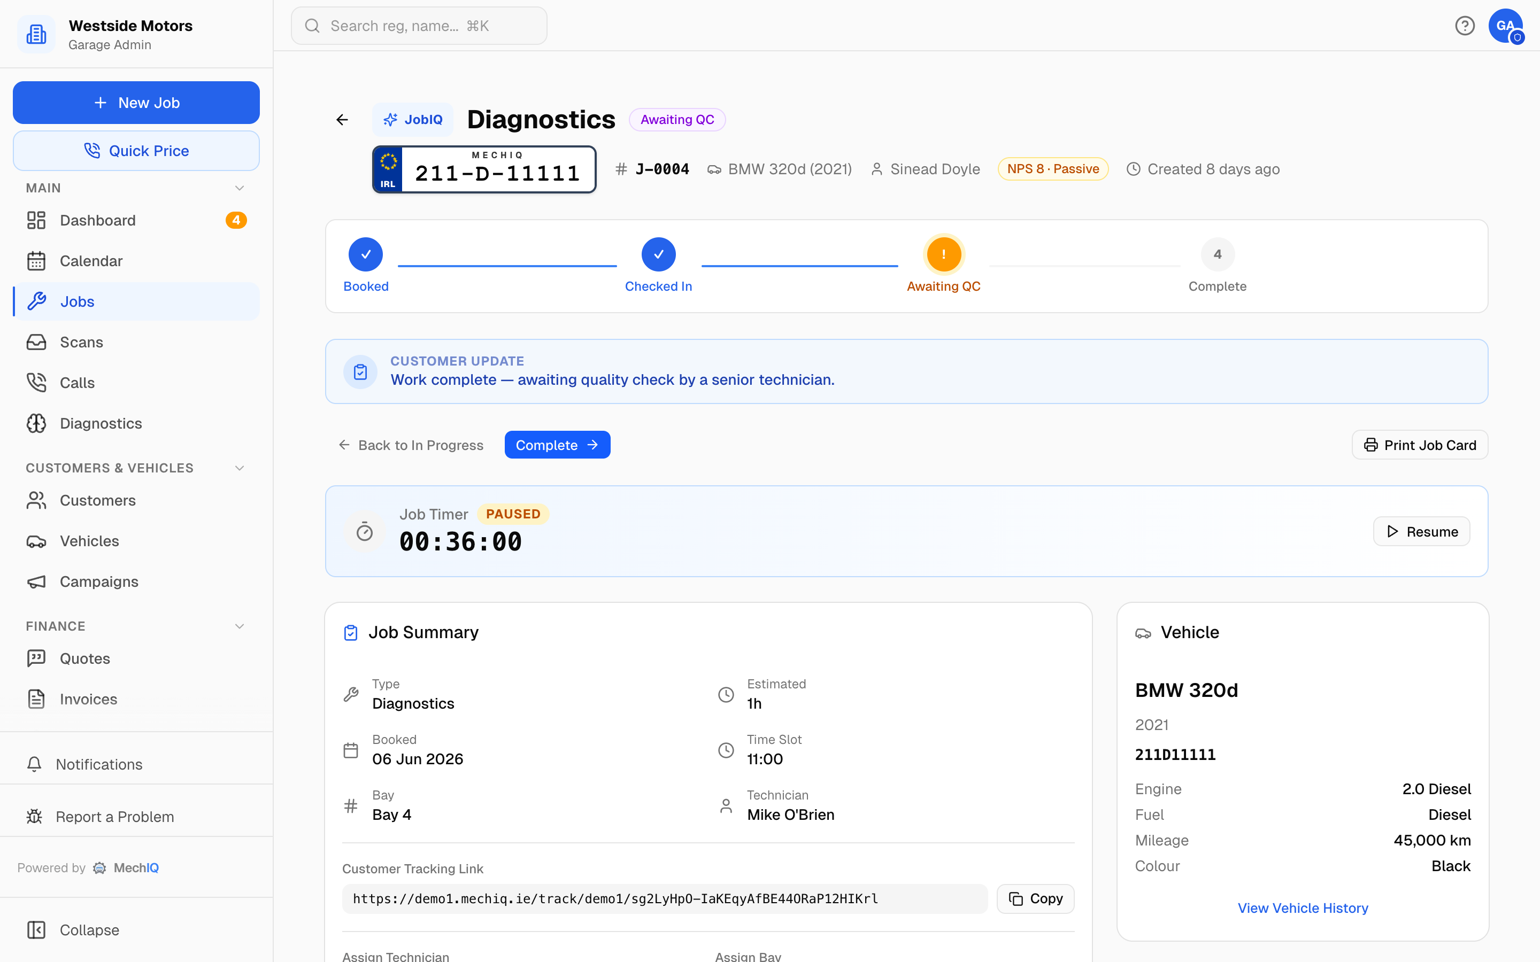Open Calendar in the sidebar
Screen dimensions: 1540x962
pyautogui.click(x=136, y=261)
